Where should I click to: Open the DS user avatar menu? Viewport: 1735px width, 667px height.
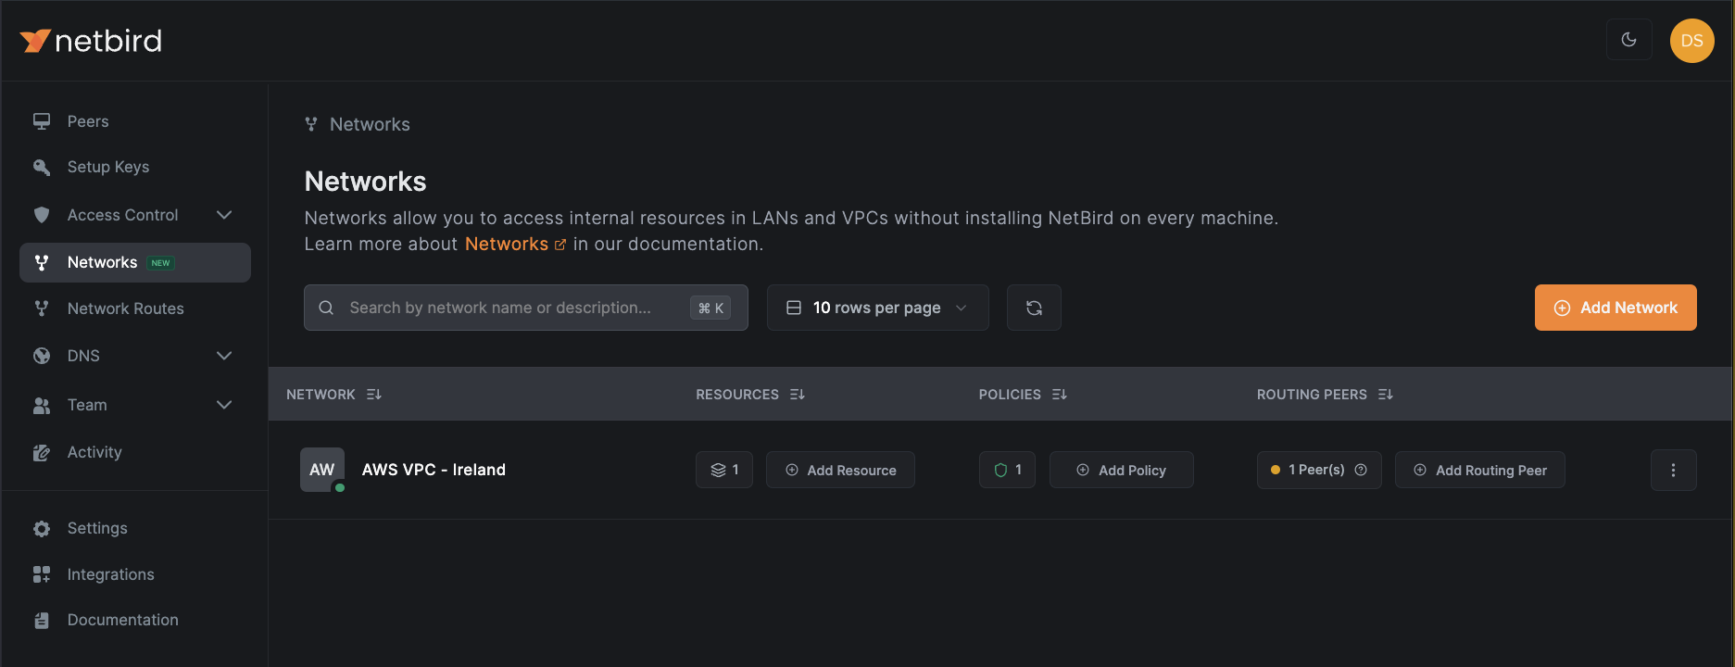[x=1691, y=41]
